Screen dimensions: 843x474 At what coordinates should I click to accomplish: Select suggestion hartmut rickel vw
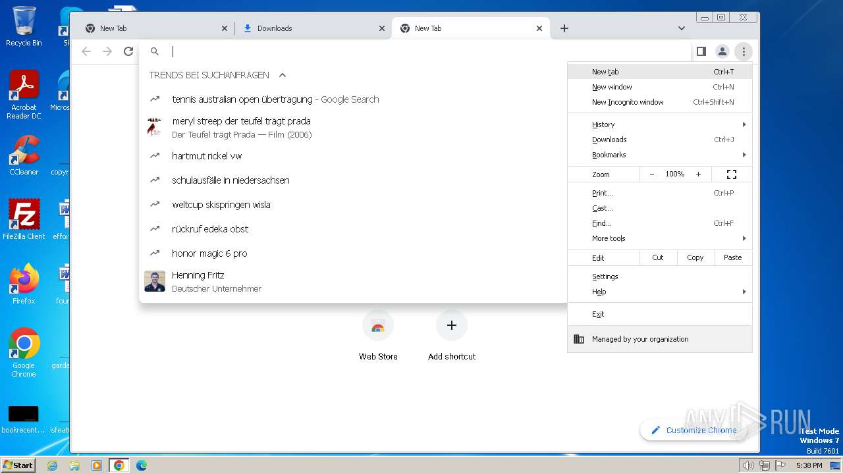353,156
